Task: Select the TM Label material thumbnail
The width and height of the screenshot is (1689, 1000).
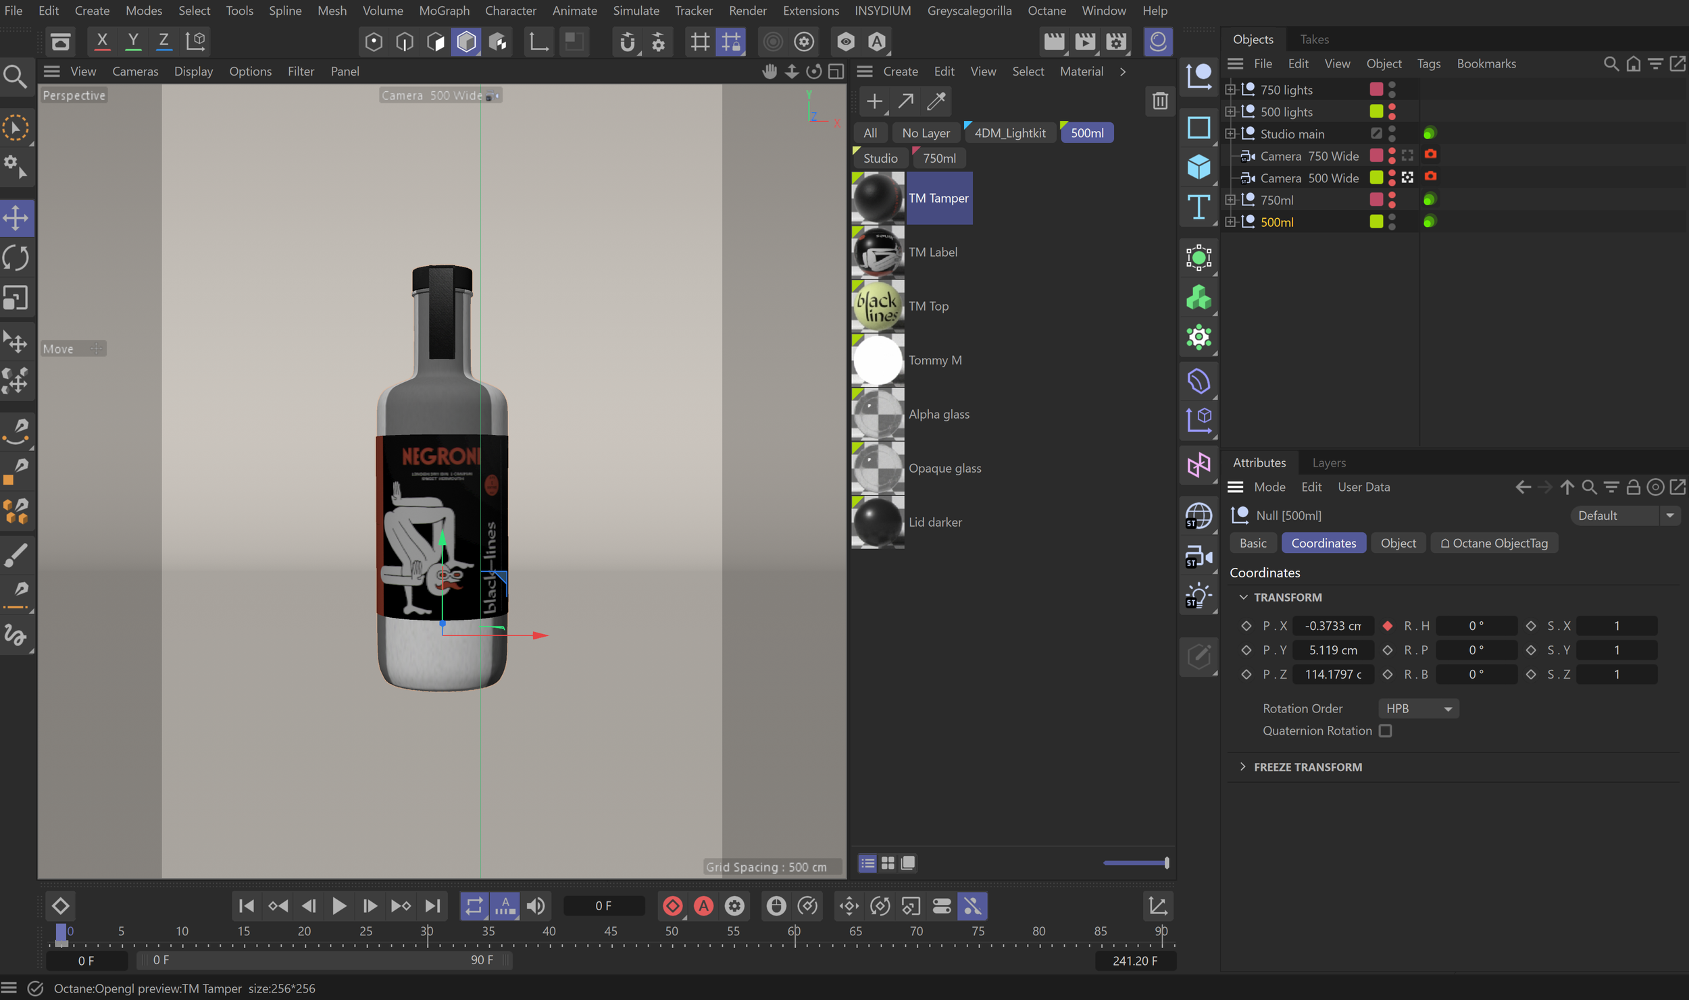Action: pyautogui.click(x=877, y=252)
